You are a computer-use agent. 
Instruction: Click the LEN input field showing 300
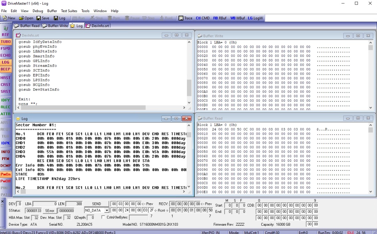74,204
